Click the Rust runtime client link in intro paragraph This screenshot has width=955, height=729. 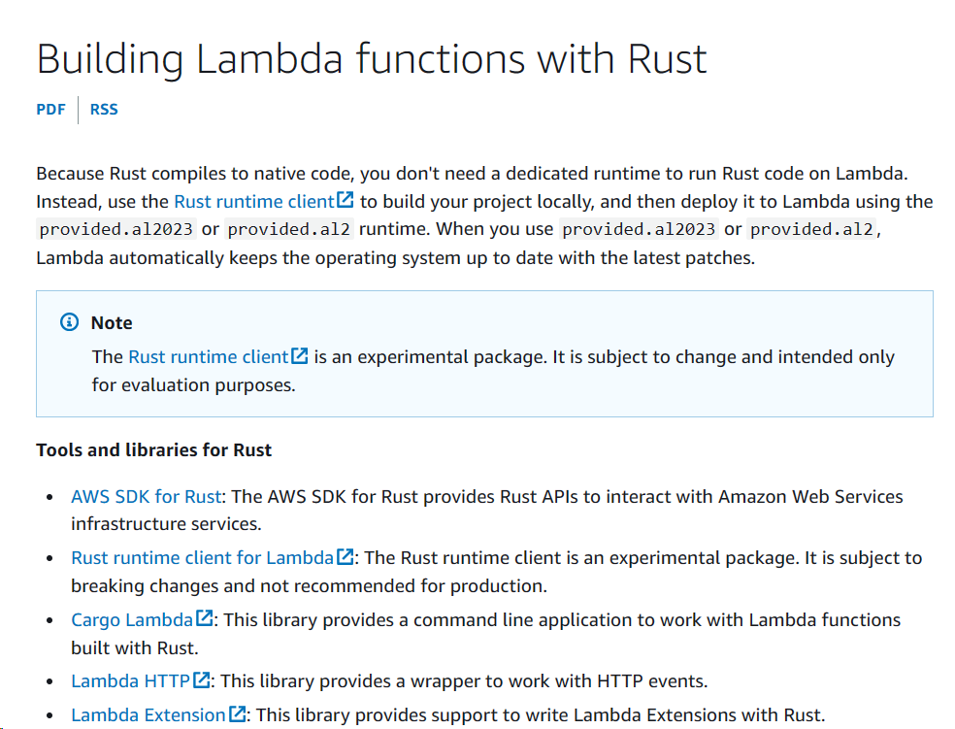[x=254, y=202]
